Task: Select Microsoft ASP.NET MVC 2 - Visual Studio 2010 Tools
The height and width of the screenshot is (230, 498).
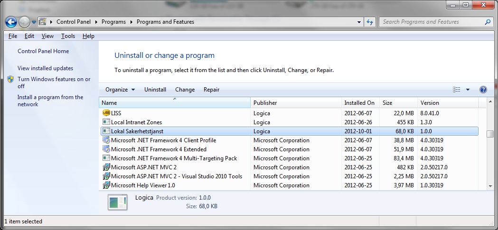Action: pyautogui.click(x=177, y=176)
